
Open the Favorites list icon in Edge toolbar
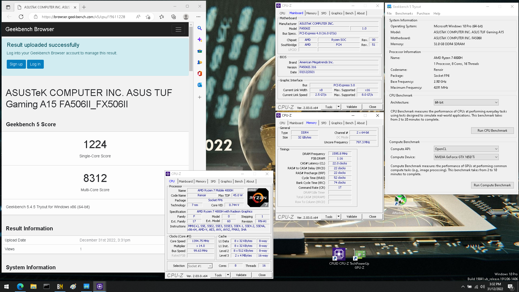(x=162, y=17)
